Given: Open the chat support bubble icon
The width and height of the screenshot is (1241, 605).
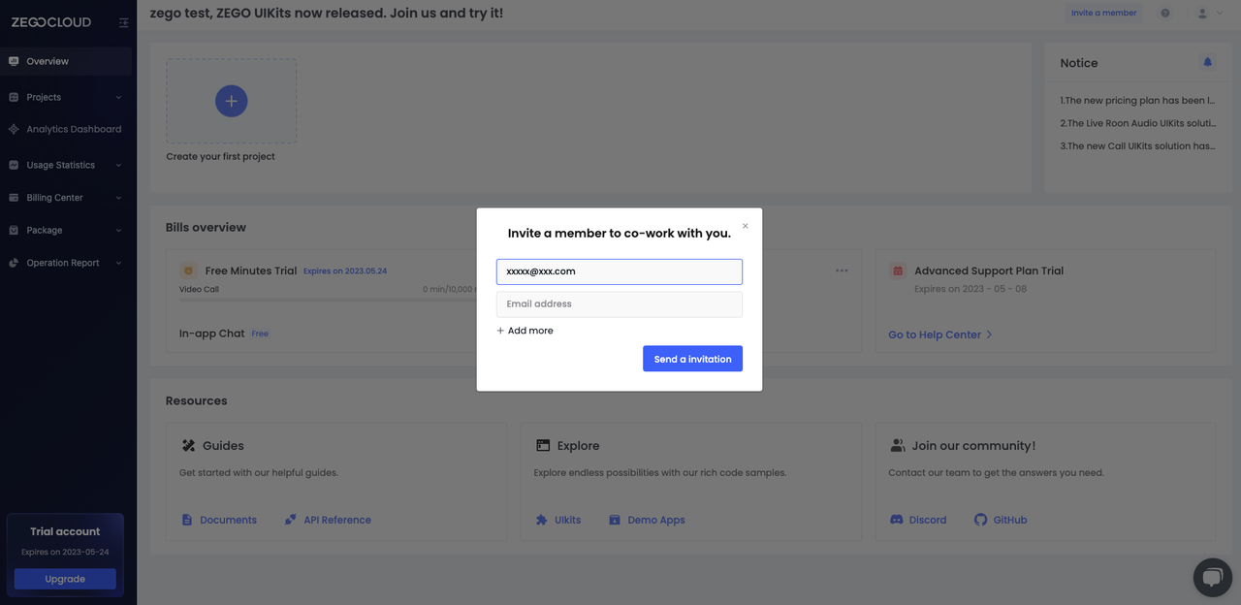Looking at the screenshot, I should tap(1212, 578).
